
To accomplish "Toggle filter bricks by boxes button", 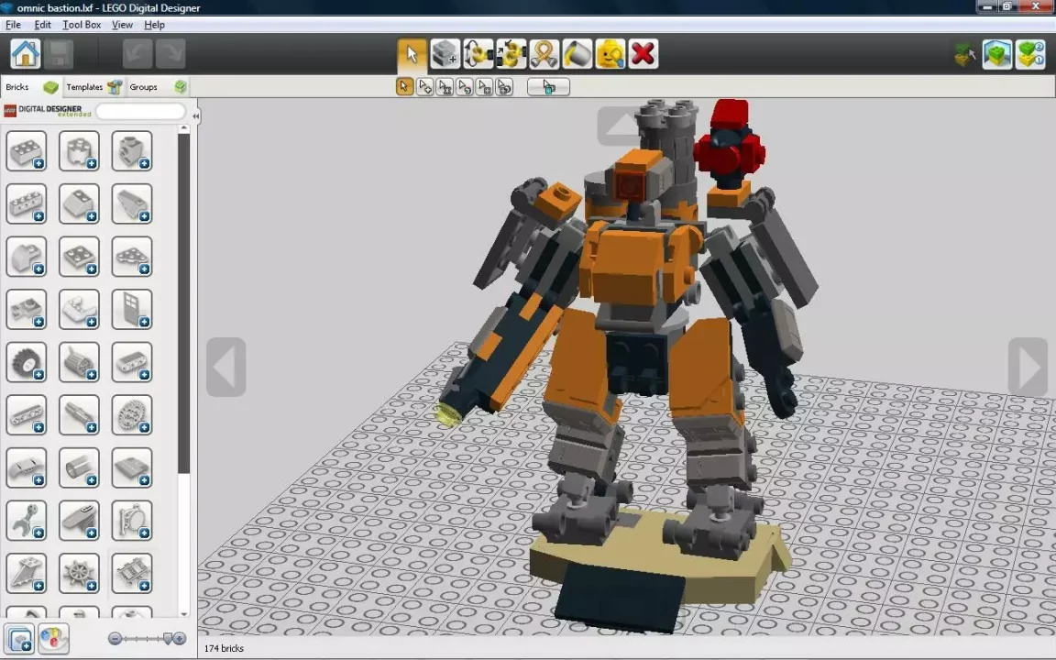I will click(19, 638).
